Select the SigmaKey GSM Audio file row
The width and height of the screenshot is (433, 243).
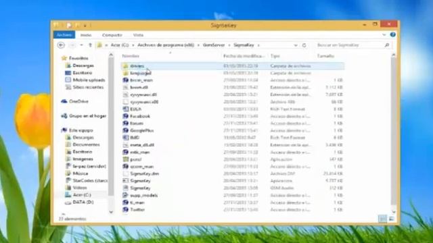tap(233, 188)
